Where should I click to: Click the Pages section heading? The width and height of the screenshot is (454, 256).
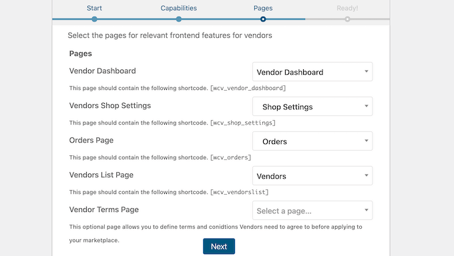(81, 53)
